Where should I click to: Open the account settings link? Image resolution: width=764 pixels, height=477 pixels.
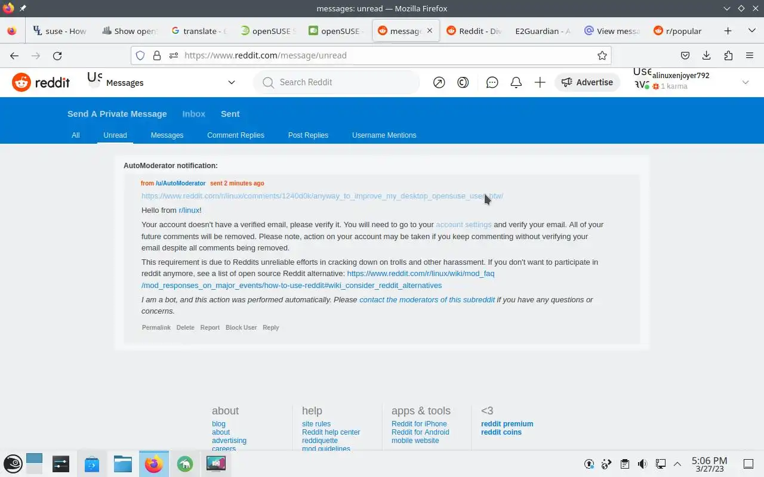tap(464, 225)
